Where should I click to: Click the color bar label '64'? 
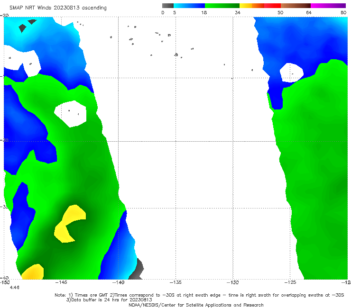pyautogui.click(x=309, y=12)
